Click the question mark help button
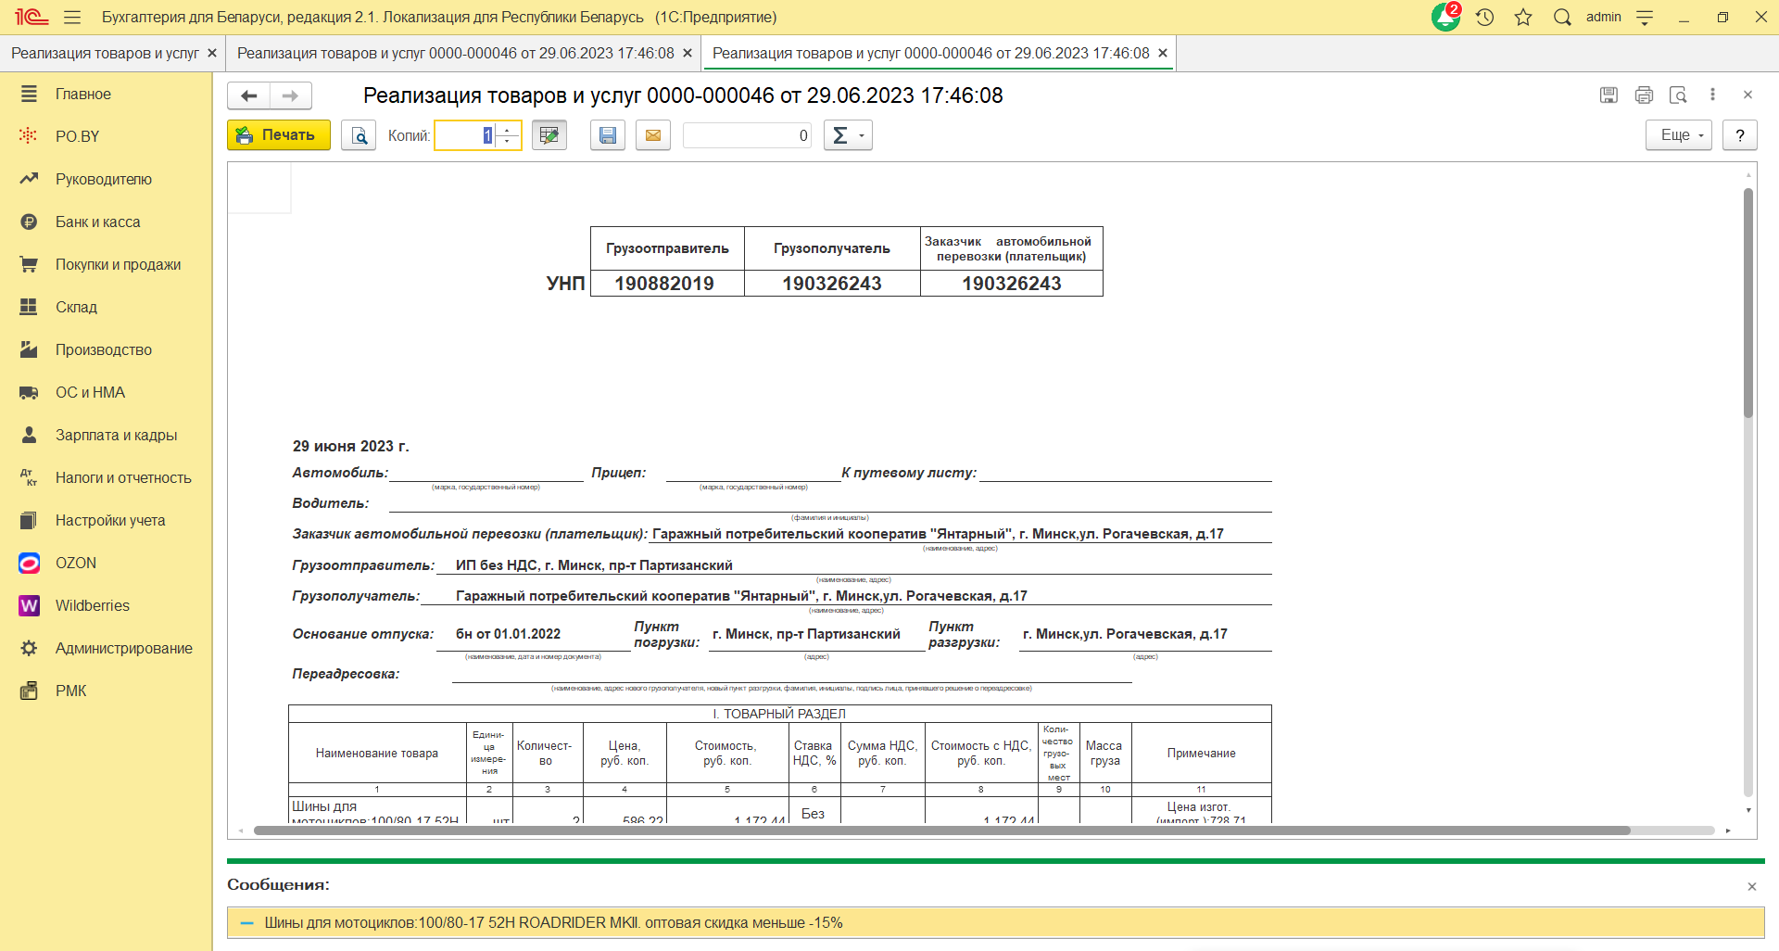Viewport: 1779px width, 951px height. (1740, 135)
